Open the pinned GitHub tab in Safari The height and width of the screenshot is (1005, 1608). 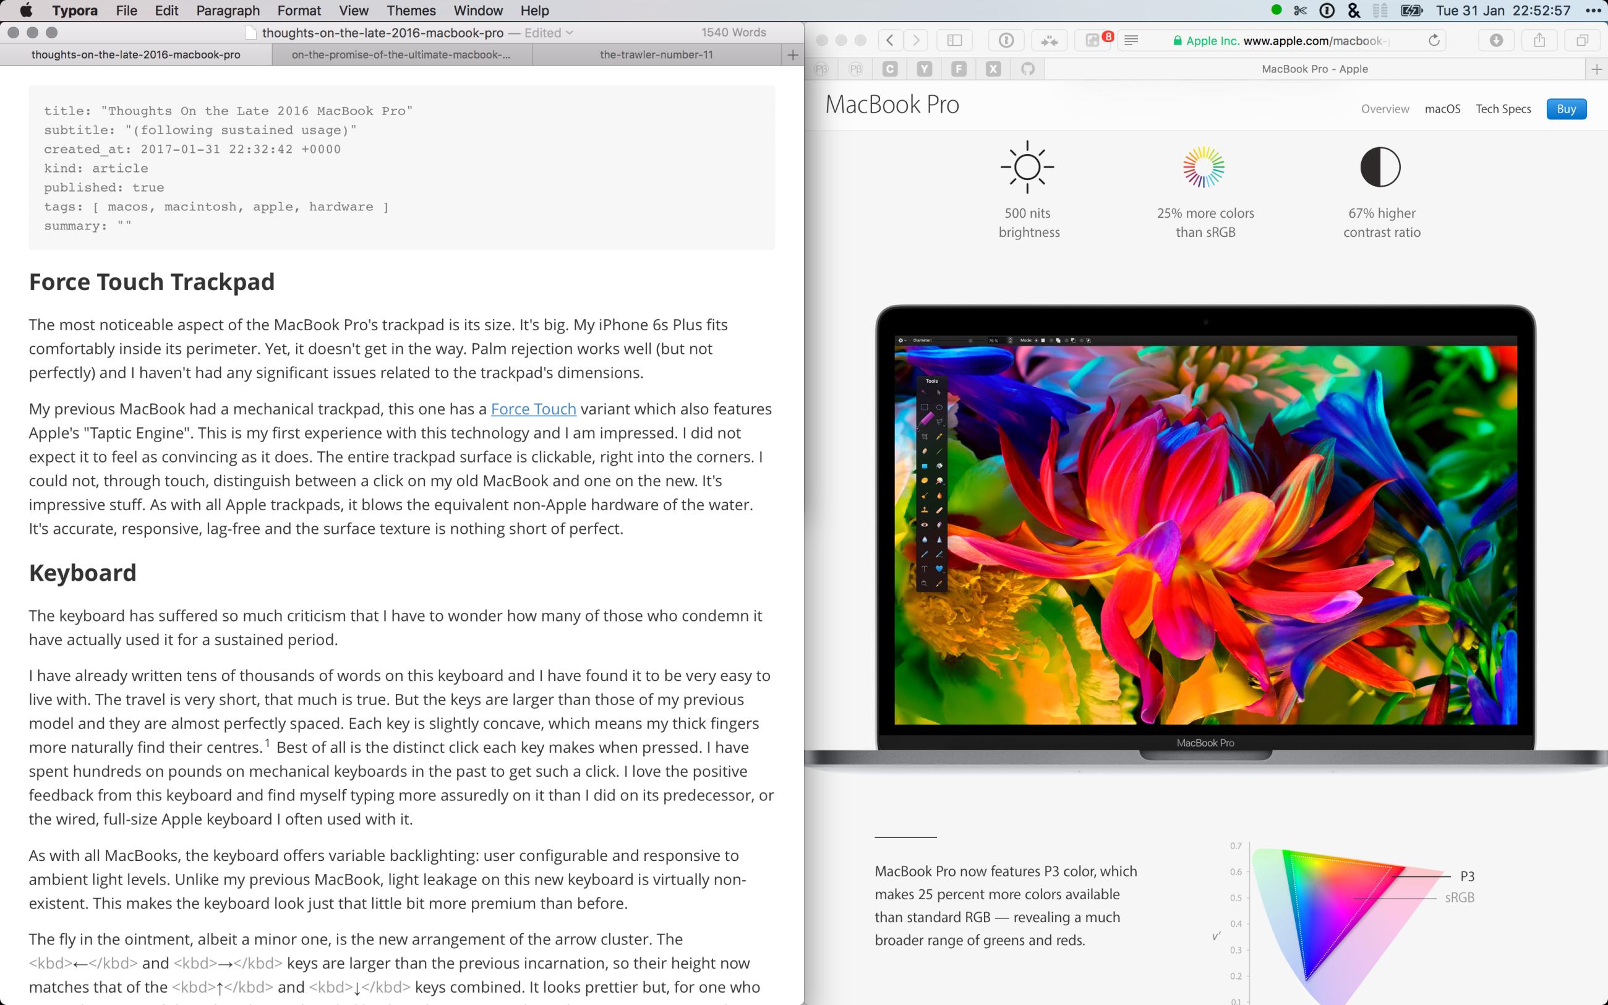[1027, 69]
